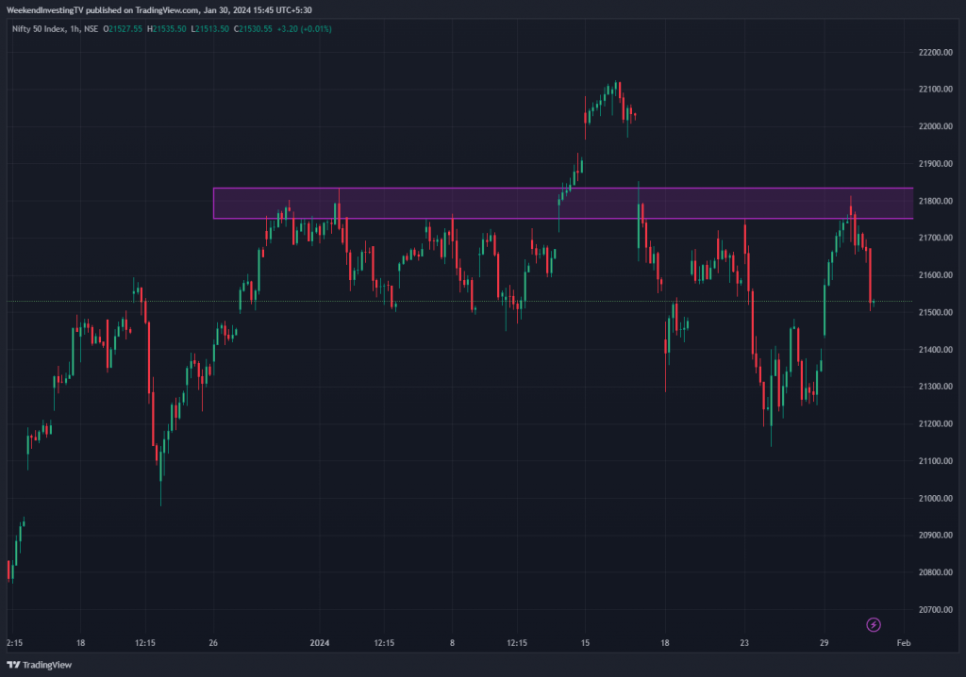966x677 pixels.
Task: Click the change value +3.20 (+0.01%)
Action: [305, 29]
